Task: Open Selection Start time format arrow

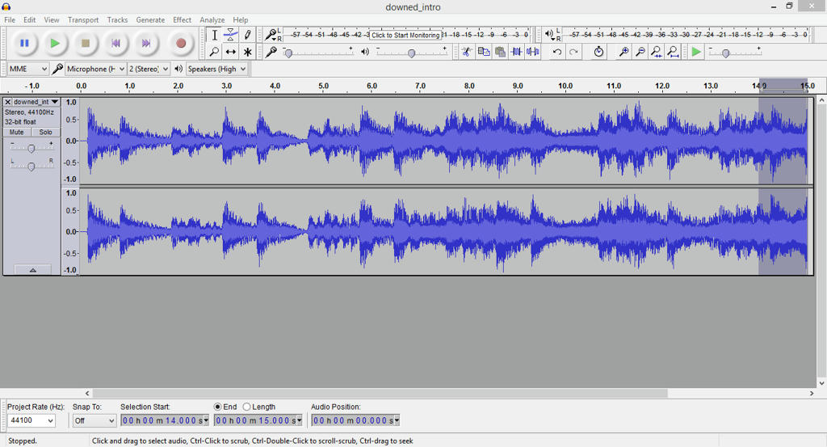Action: [206, 420]
